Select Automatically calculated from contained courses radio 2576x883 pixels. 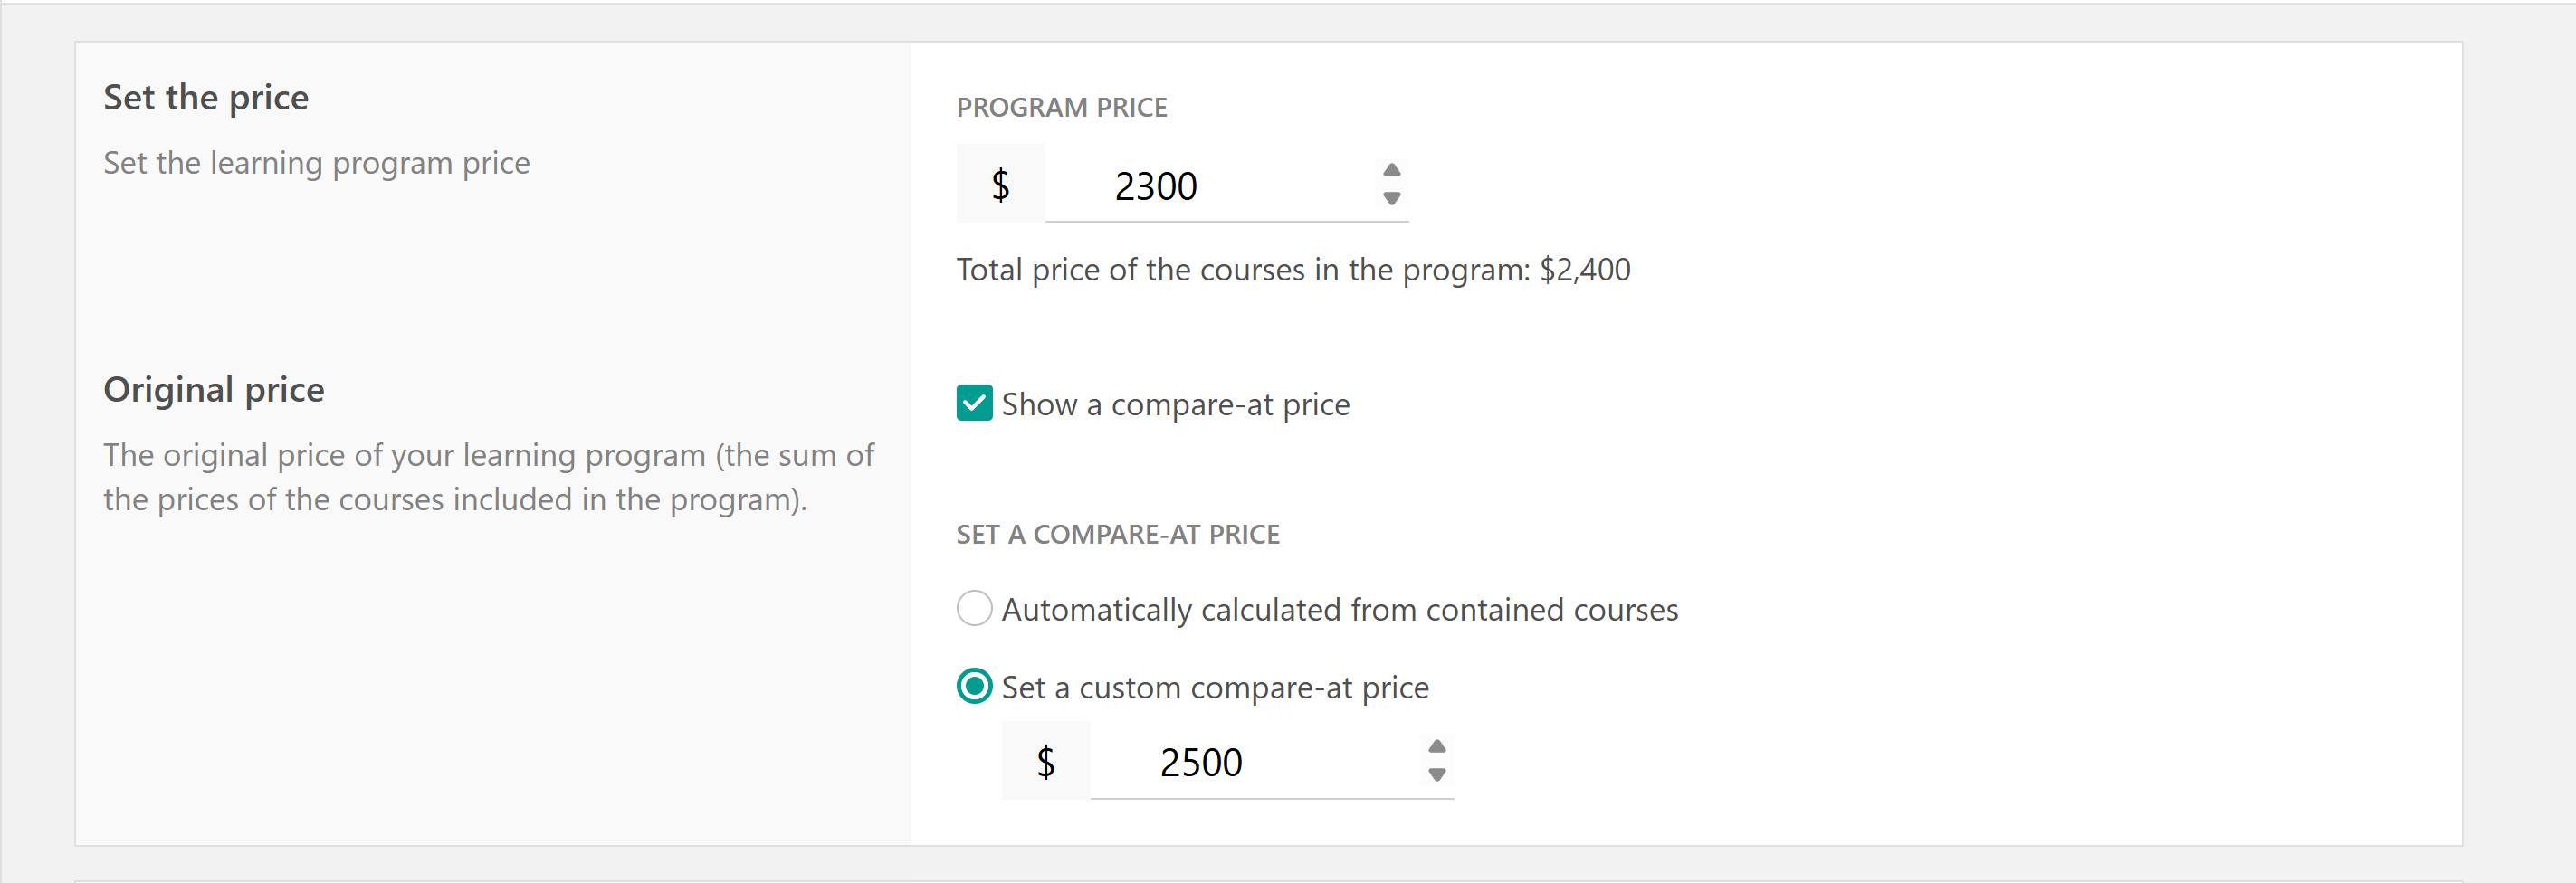974,609
